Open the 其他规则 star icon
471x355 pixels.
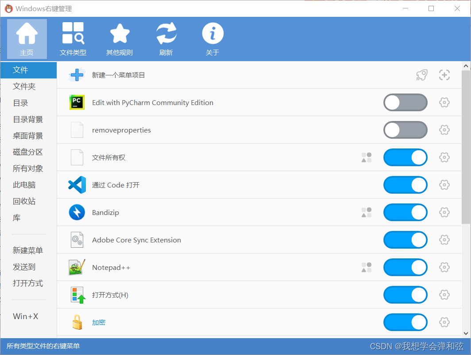point(120,39)
